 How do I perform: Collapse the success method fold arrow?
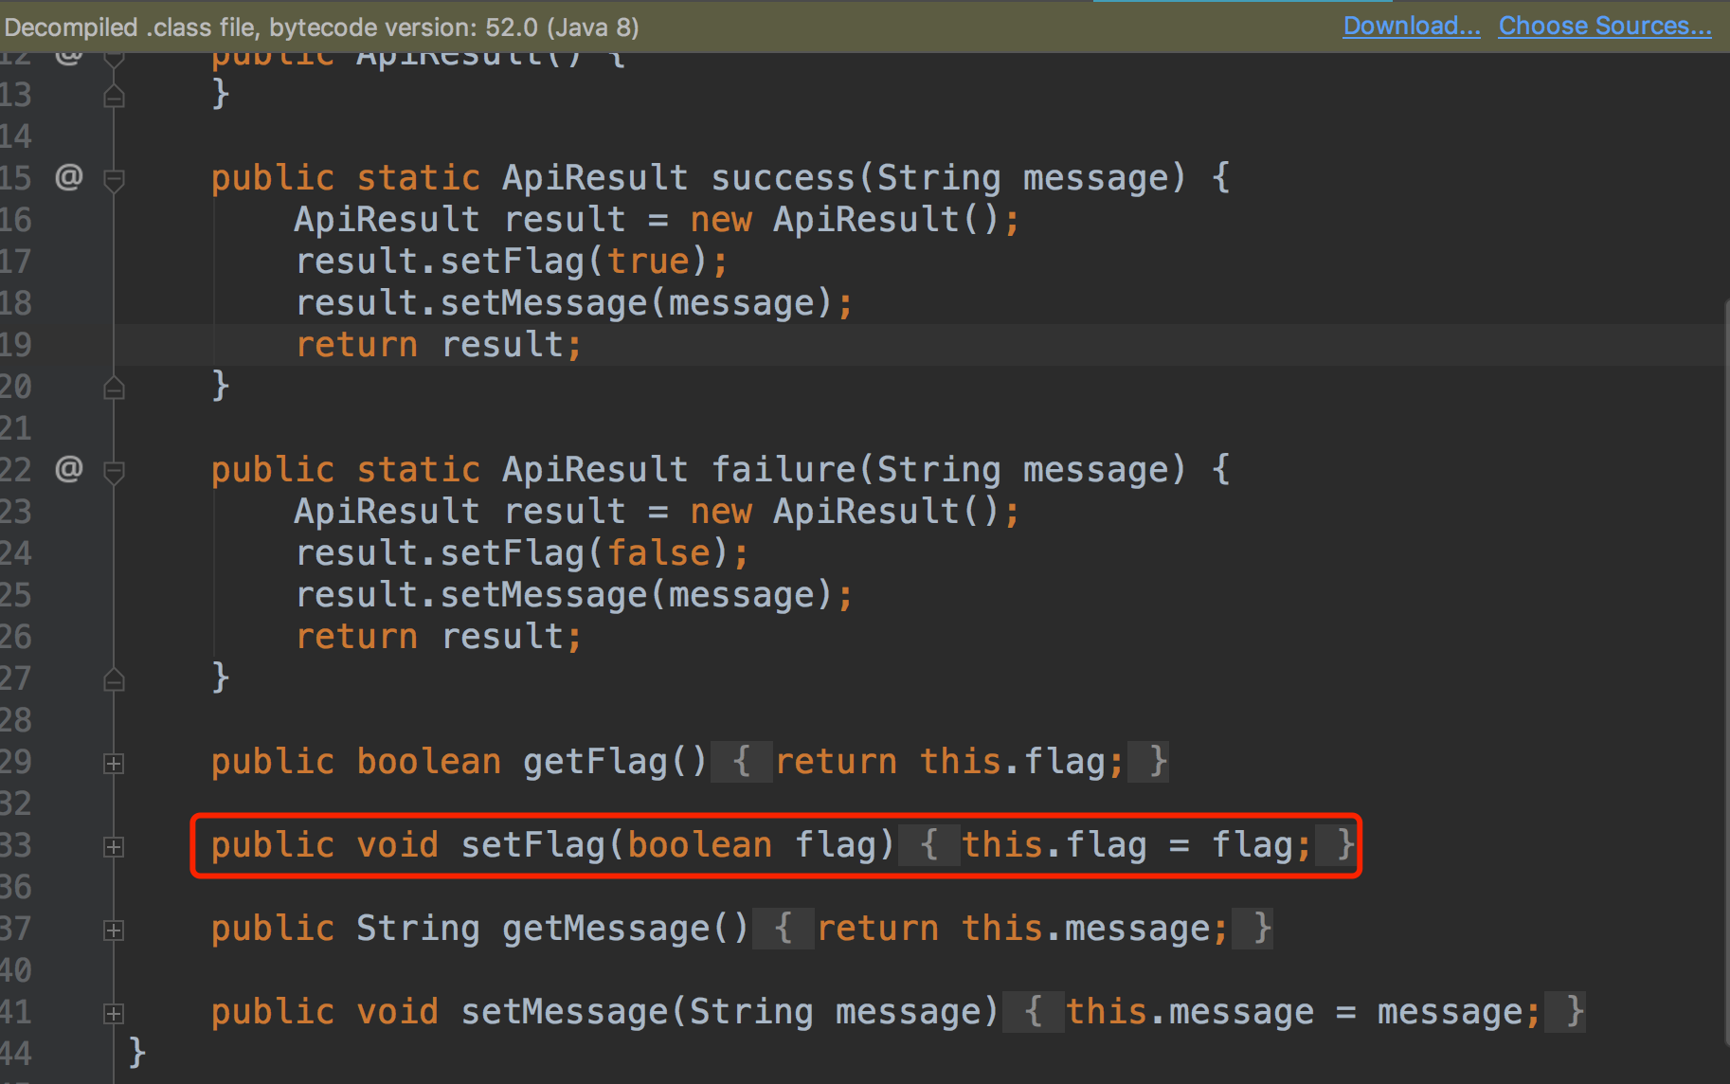click(x=114, y=179)
